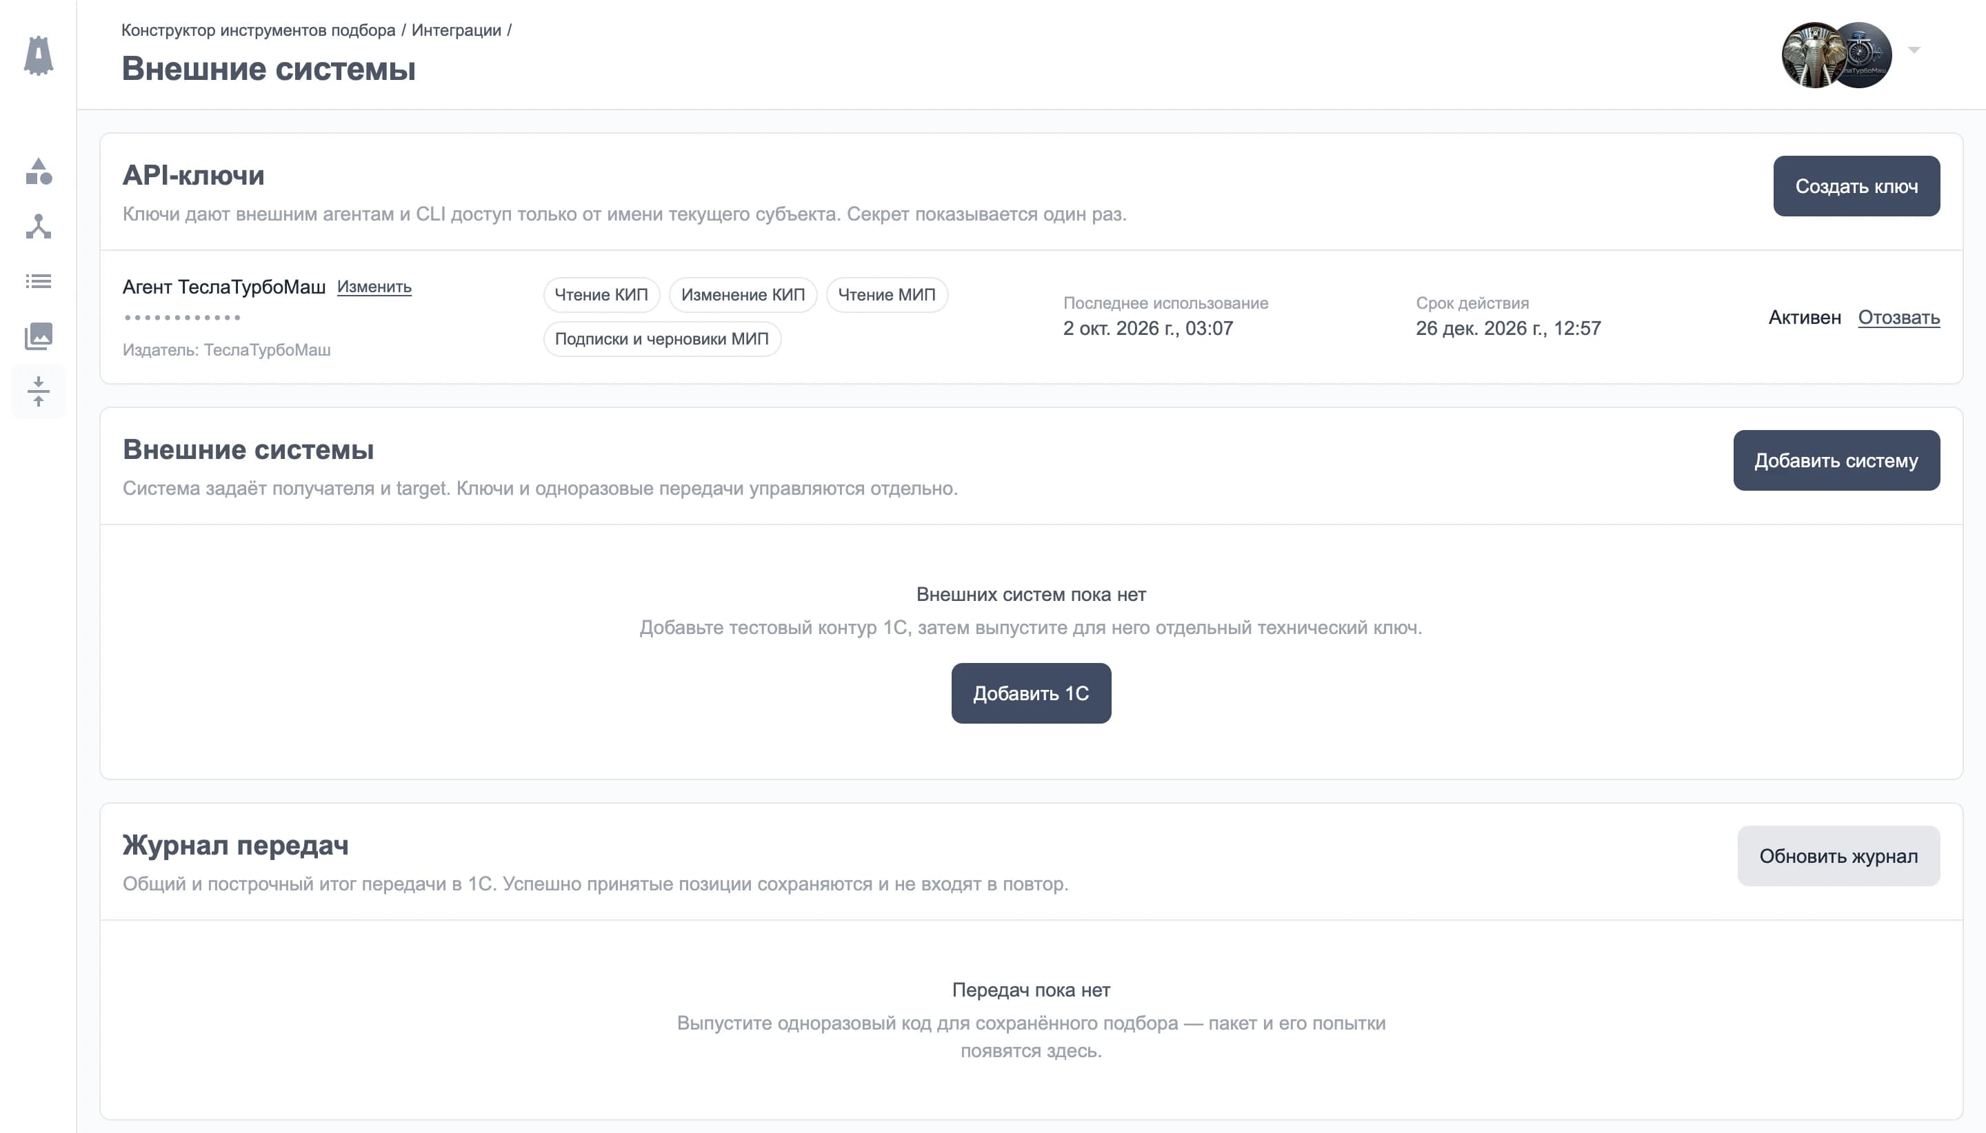Image resolution: width=1986 pixels, height=1133 pixels.
Task: Click the Последнее использование label
Action: (1165, 303)
